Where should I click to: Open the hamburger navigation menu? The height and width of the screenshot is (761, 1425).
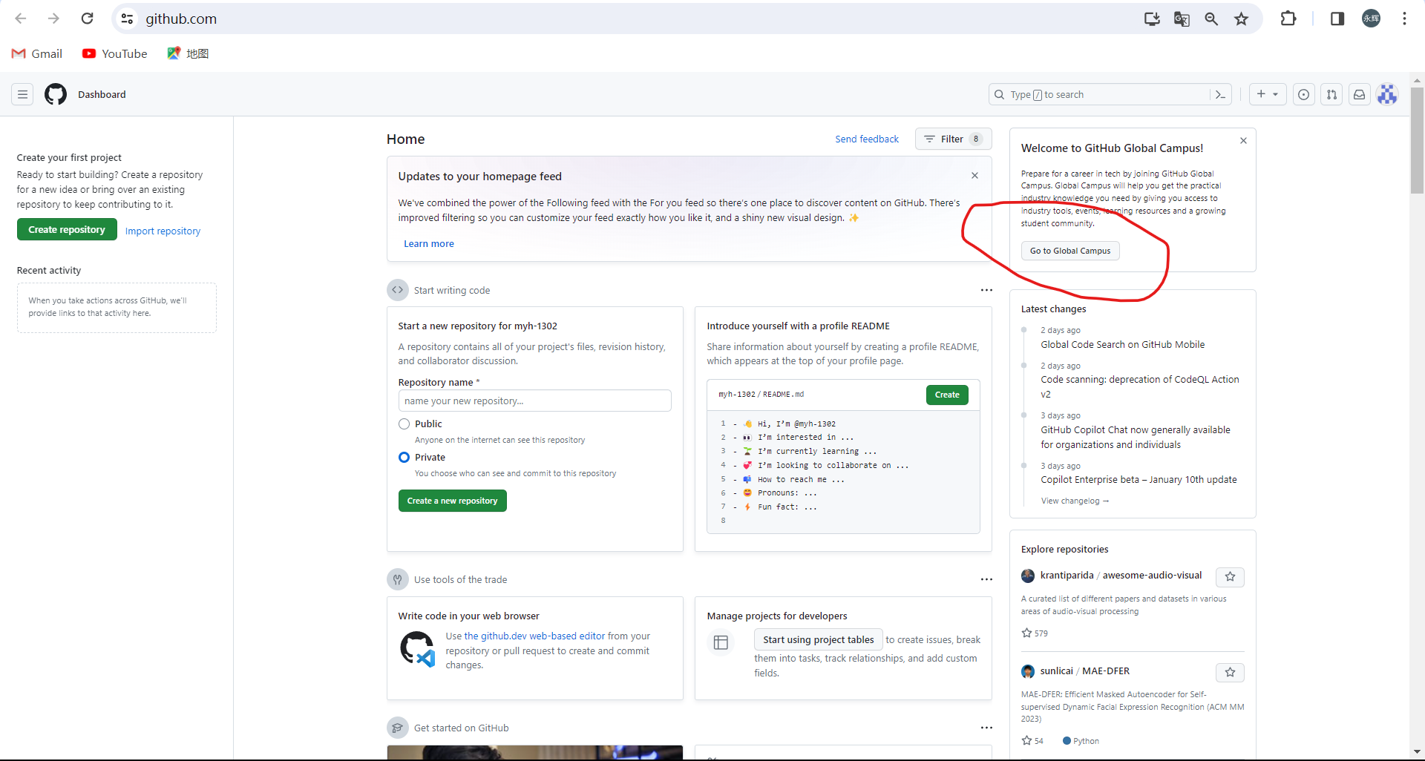[22, 94]
